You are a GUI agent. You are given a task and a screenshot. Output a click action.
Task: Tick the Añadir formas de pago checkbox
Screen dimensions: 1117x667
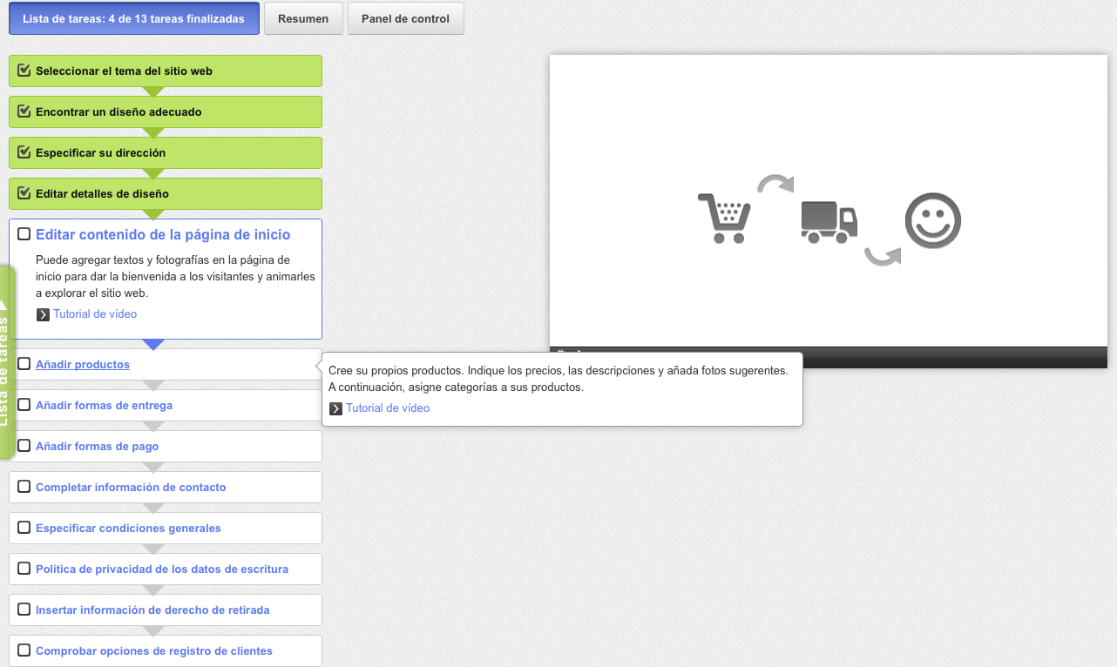(24, 446)
